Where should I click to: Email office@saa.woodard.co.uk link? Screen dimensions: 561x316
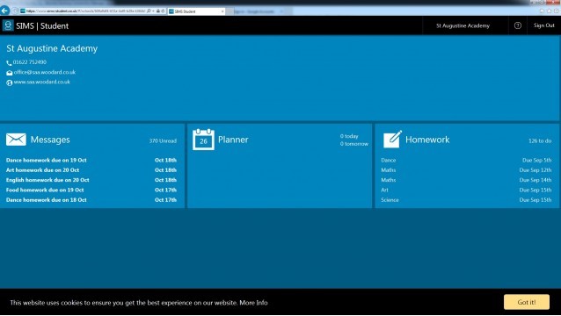[45, 72]
